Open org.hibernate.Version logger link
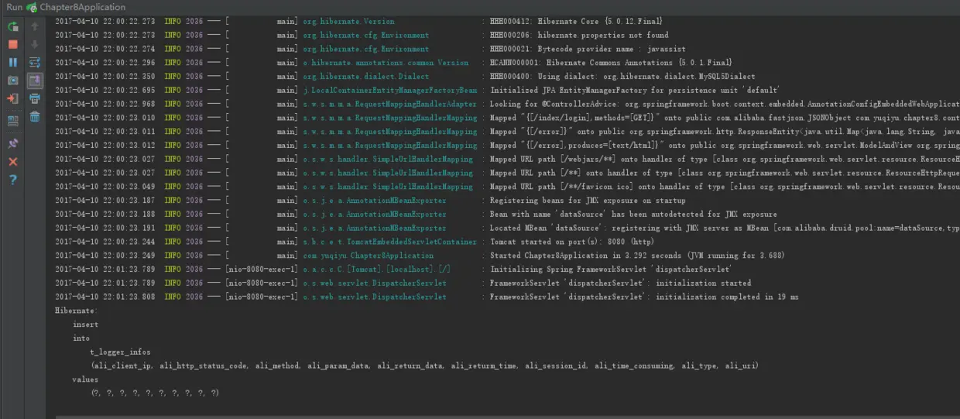Screen dimensions: 960x419 [348, 22]
